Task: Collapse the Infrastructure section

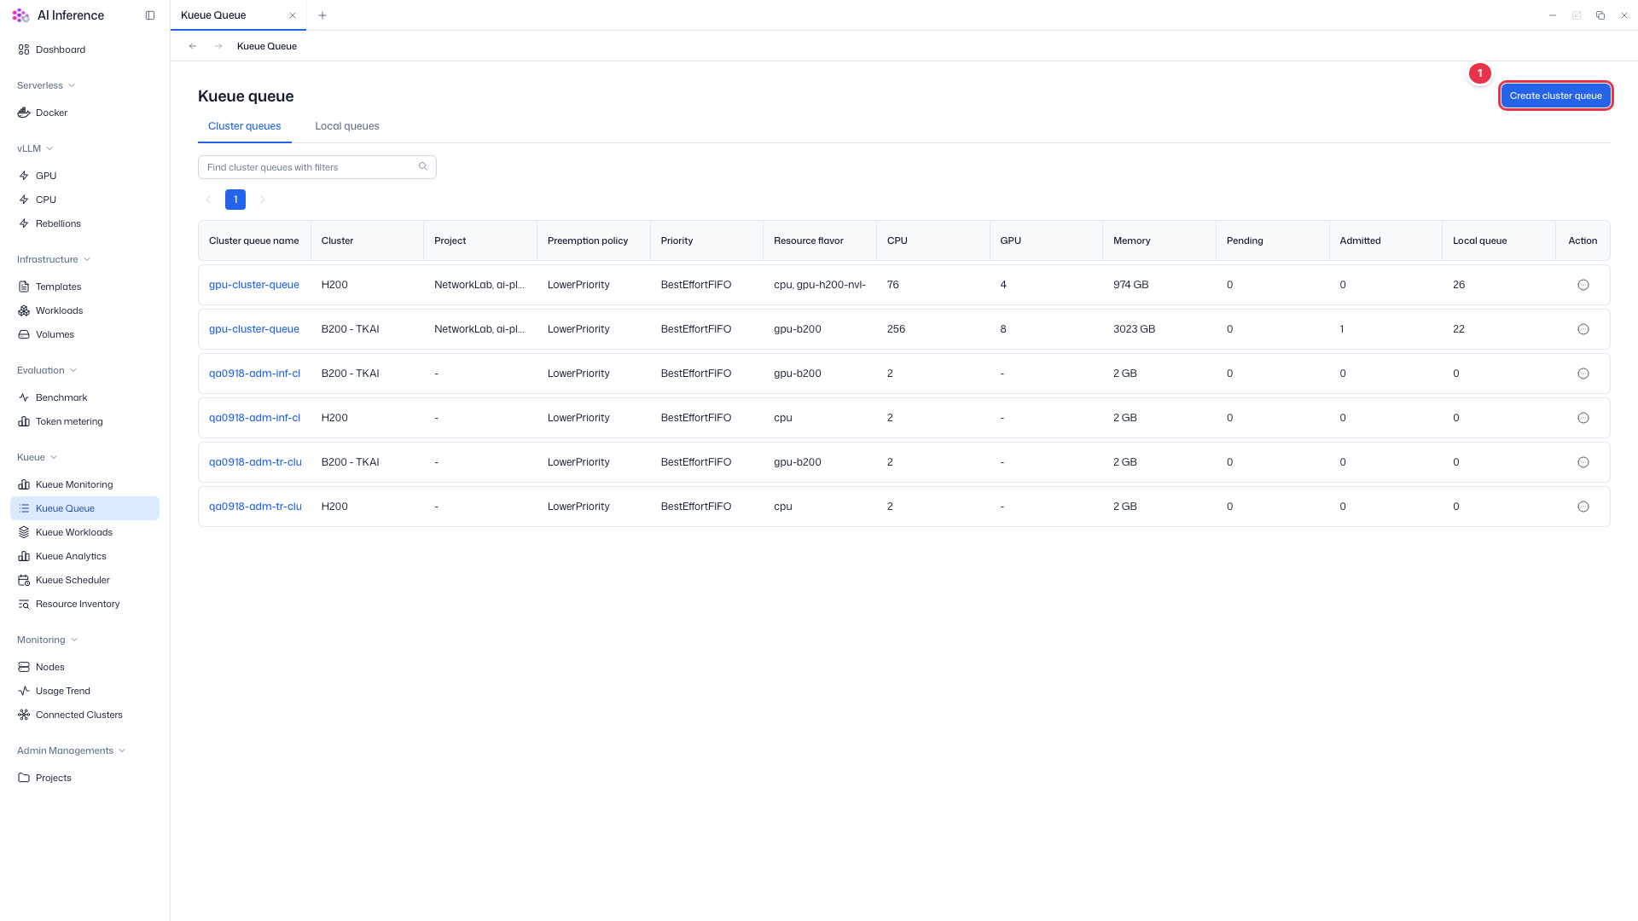Action: (x=54, y=259)
